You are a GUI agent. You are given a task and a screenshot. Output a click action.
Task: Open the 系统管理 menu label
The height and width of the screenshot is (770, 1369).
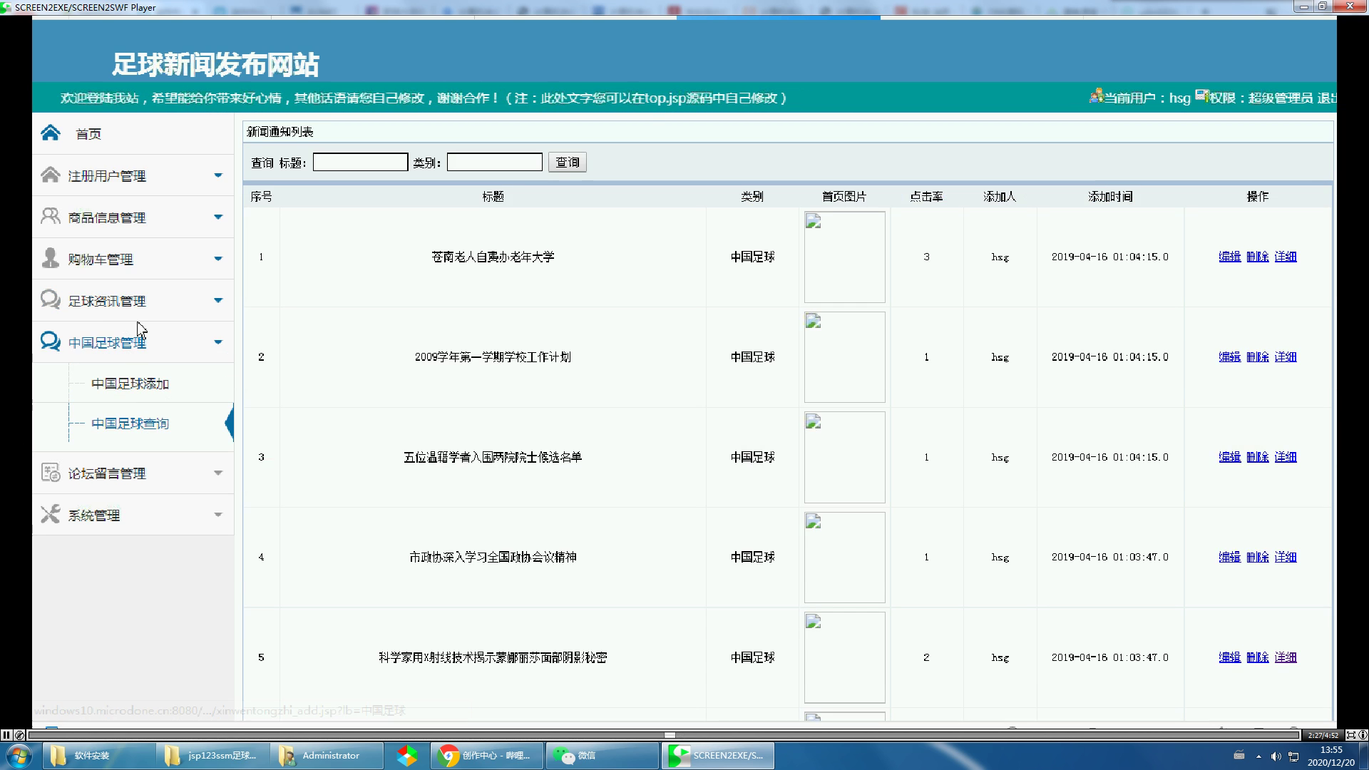click(94, 515)
